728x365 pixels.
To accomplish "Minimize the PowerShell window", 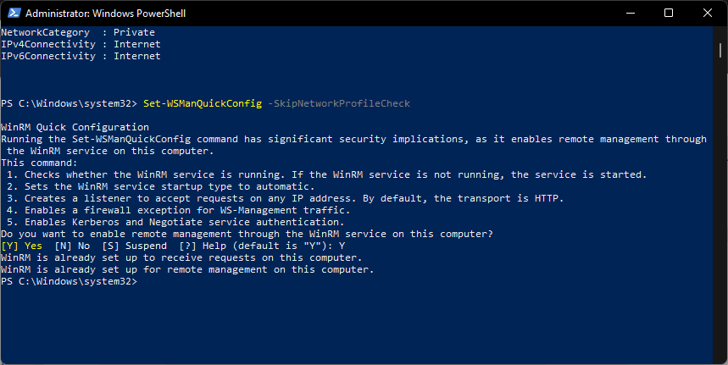I will pyautogui.click(x=630, y=13).
